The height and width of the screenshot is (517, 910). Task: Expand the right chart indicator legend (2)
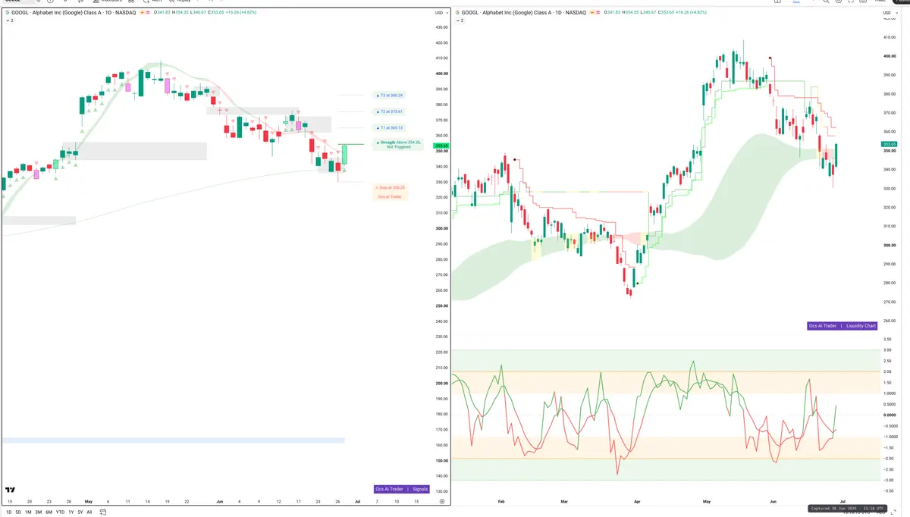(x=460, y=20)
